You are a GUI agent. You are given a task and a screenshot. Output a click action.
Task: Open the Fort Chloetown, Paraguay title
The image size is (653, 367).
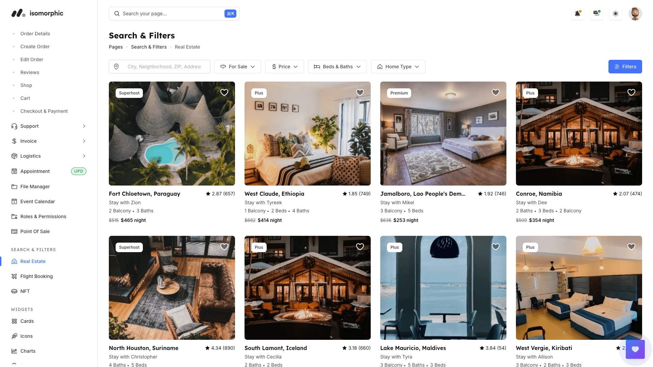(145, 194)
